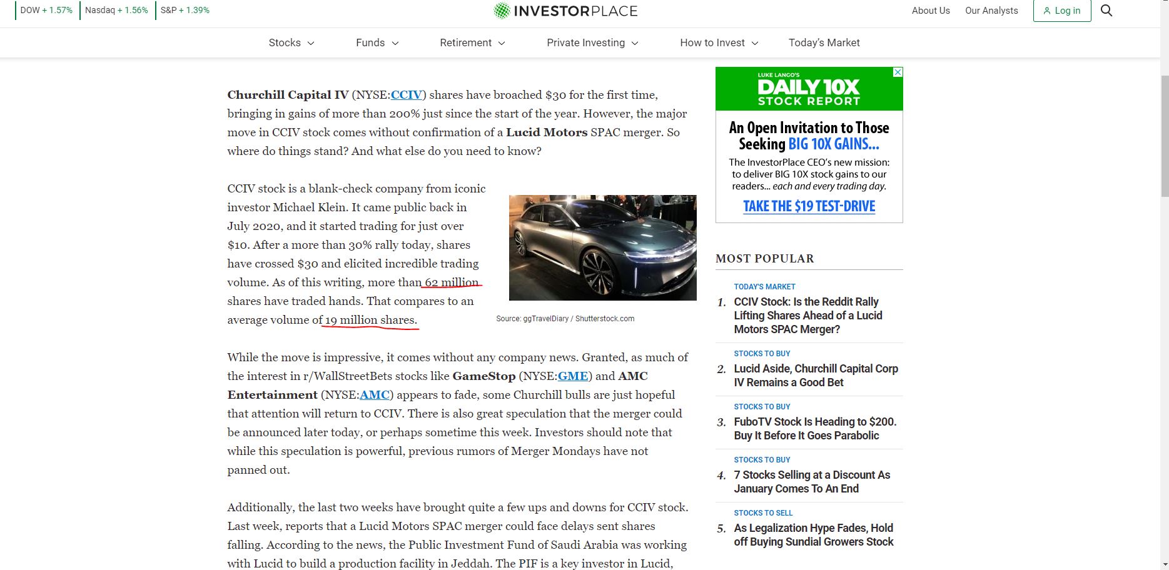This screenshot has width=1169, height=570.
Task: Open the Daily 10X Stock Report banner
Action: pyautogui.click(x=809, y=89)
